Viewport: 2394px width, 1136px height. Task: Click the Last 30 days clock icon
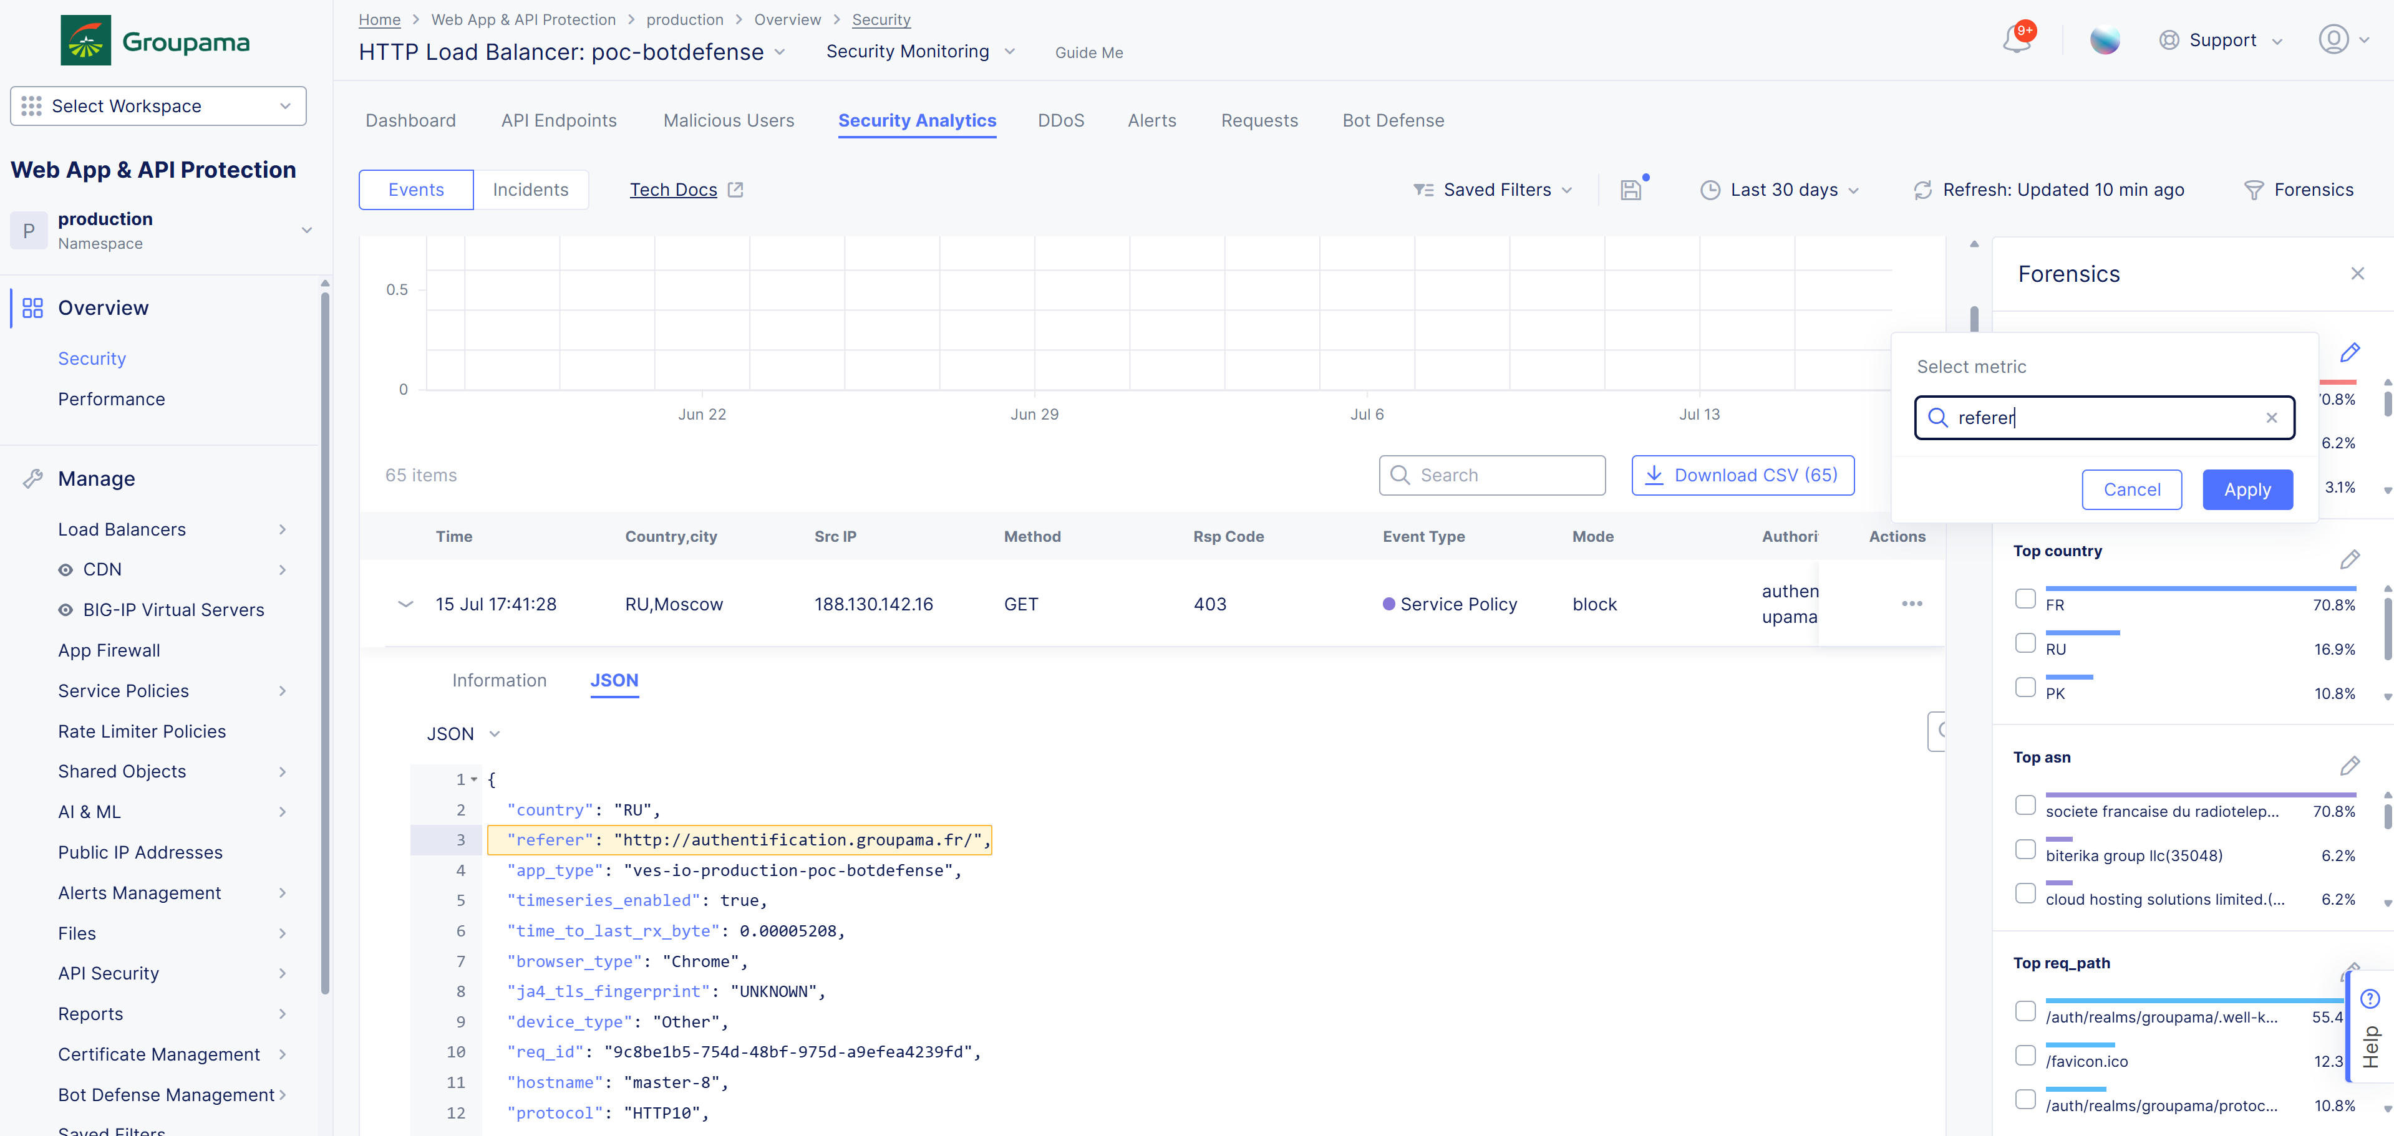1710,190
